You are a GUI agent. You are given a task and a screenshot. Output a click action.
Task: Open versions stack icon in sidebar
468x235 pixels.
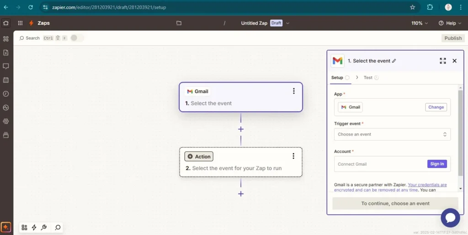point(5,135)
